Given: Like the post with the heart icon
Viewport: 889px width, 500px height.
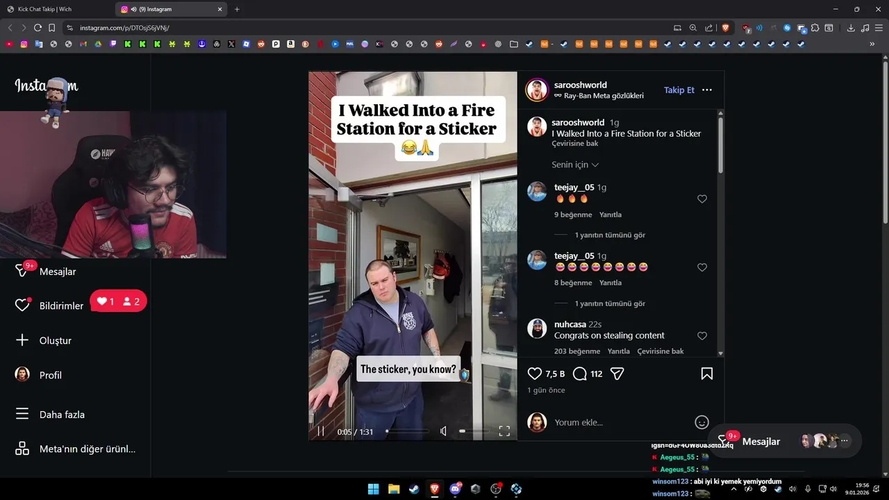Looking at the screenshot, I should point(535,374).
